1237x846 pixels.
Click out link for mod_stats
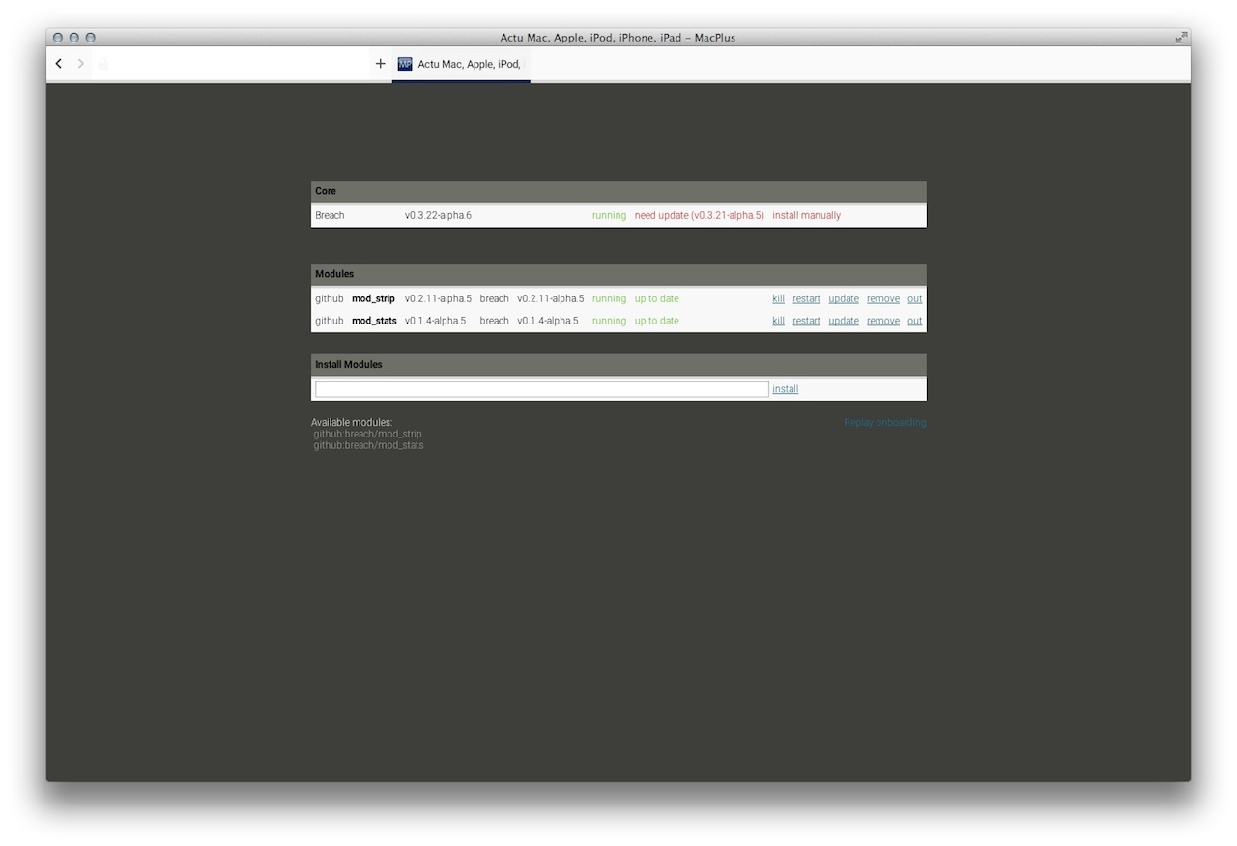coord(915,322)
